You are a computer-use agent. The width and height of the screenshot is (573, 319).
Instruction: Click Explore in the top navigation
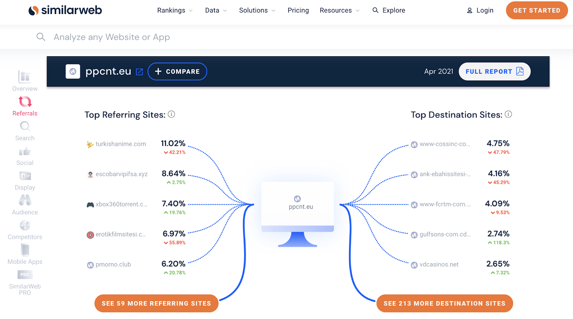coord(389,10)
